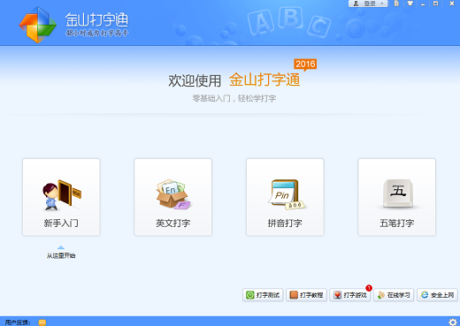The width and height of the screenshot is (460, 326).
Task: Maximize the 金山打字通 window
Action: pos(435,4)
